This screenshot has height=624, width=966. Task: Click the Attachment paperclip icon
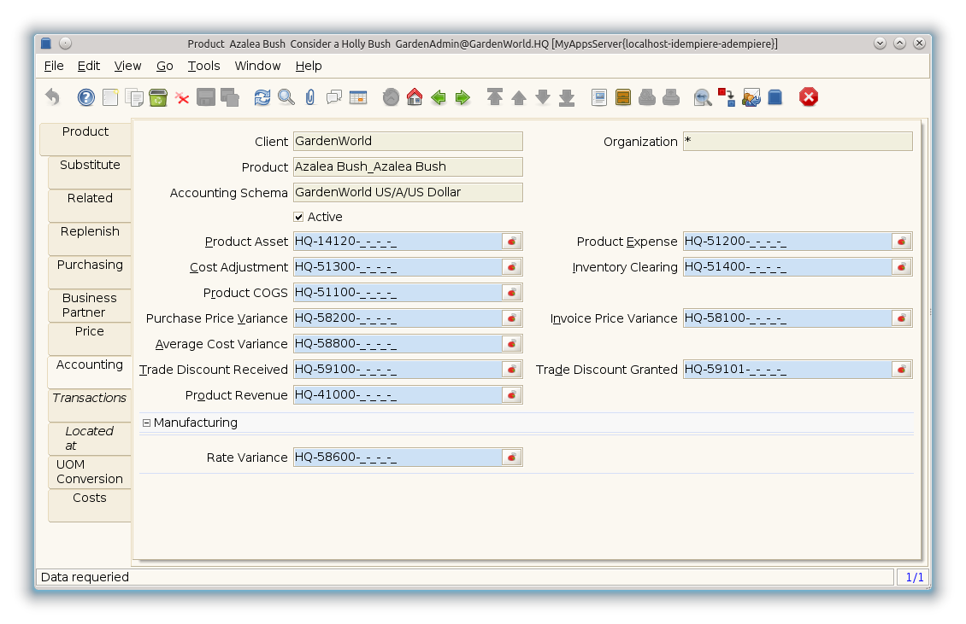[309, 98]
